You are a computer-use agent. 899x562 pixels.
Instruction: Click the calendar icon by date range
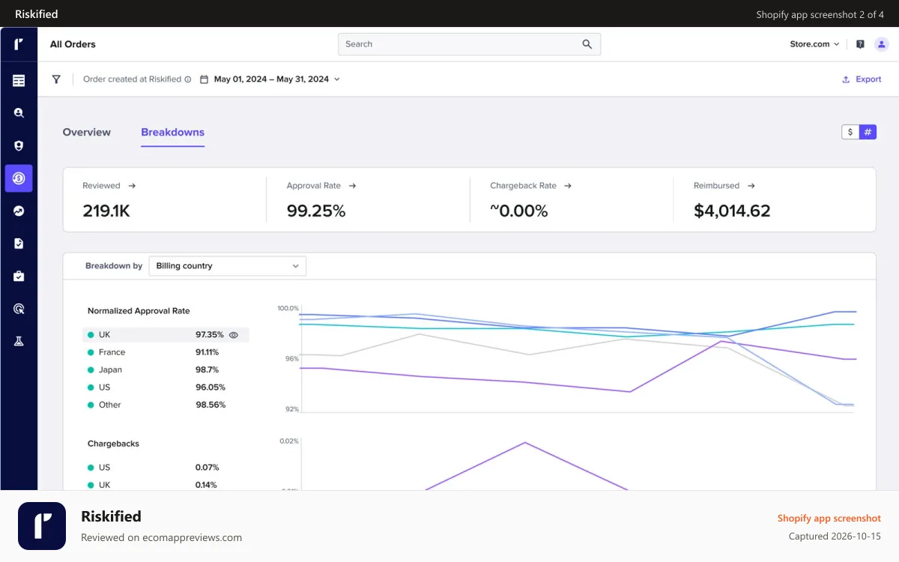coord(204,79)
